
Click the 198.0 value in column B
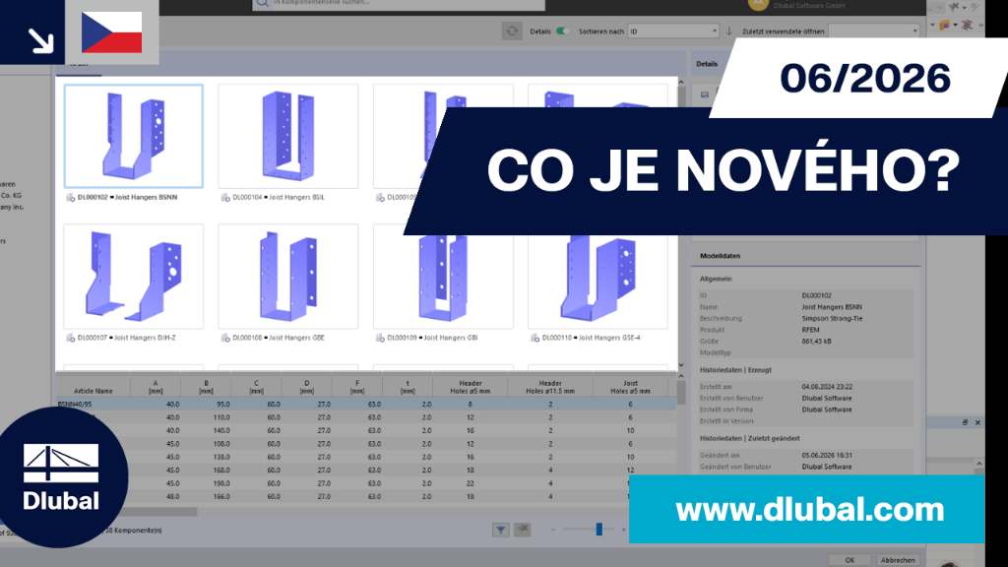click(x=221, y=483)
